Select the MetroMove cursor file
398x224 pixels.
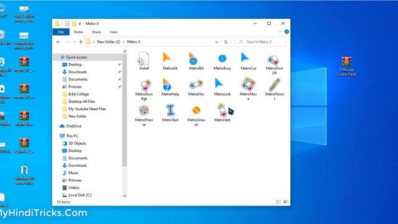248,89
